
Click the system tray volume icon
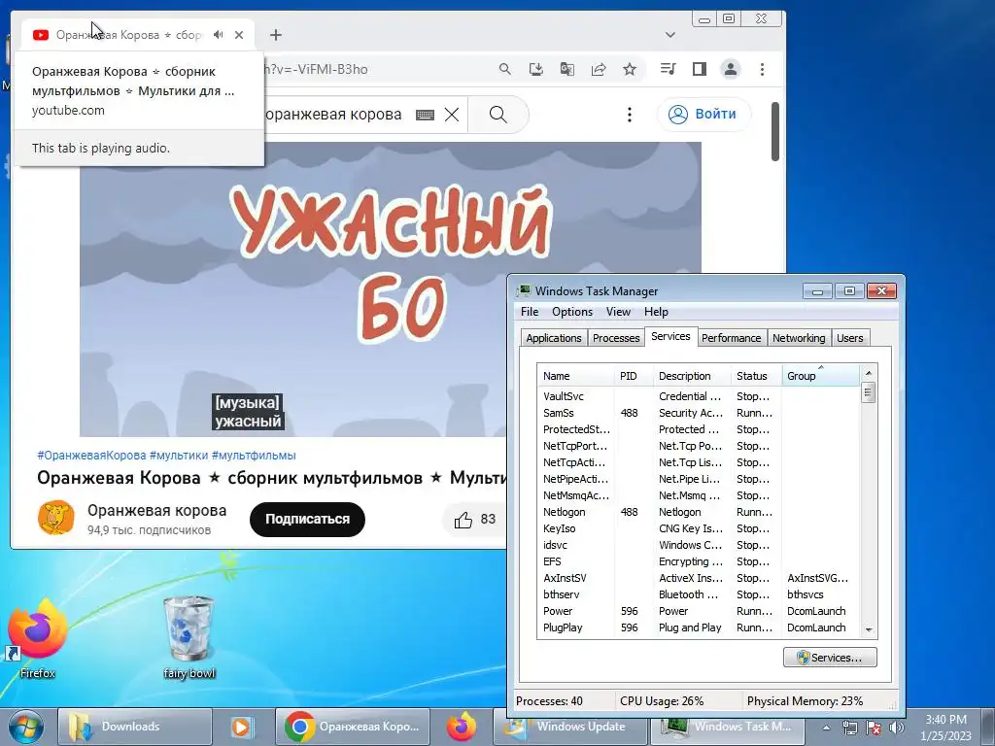897,728
